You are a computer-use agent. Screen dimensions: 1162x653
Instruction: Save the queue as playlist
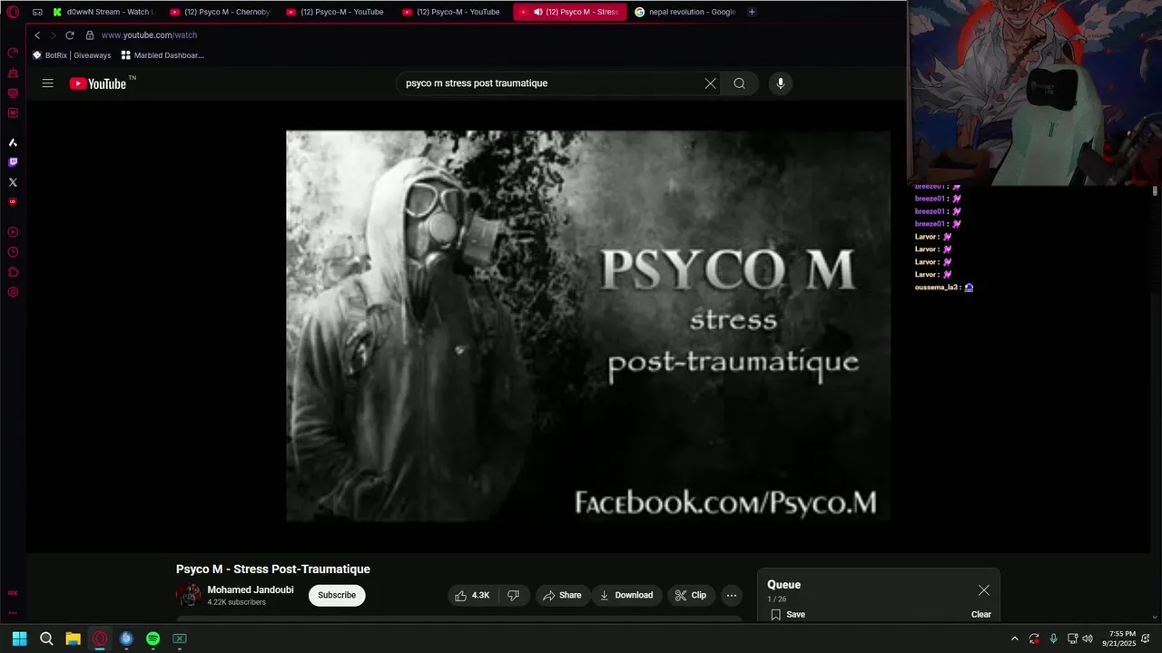coord(788,614)
